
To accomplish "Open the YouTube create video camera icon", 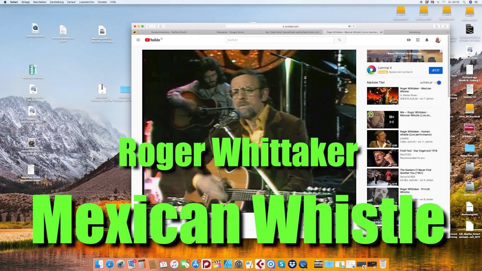I will pyautogui.click(x=409, y=40).
